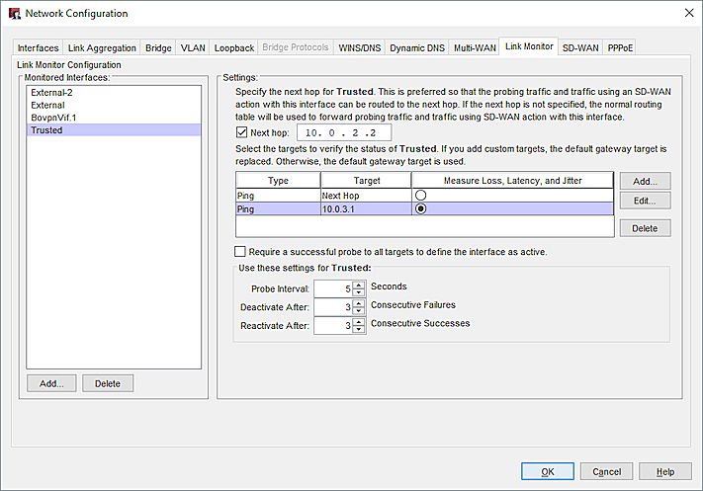Select the External interface entry

coord(114,106)
